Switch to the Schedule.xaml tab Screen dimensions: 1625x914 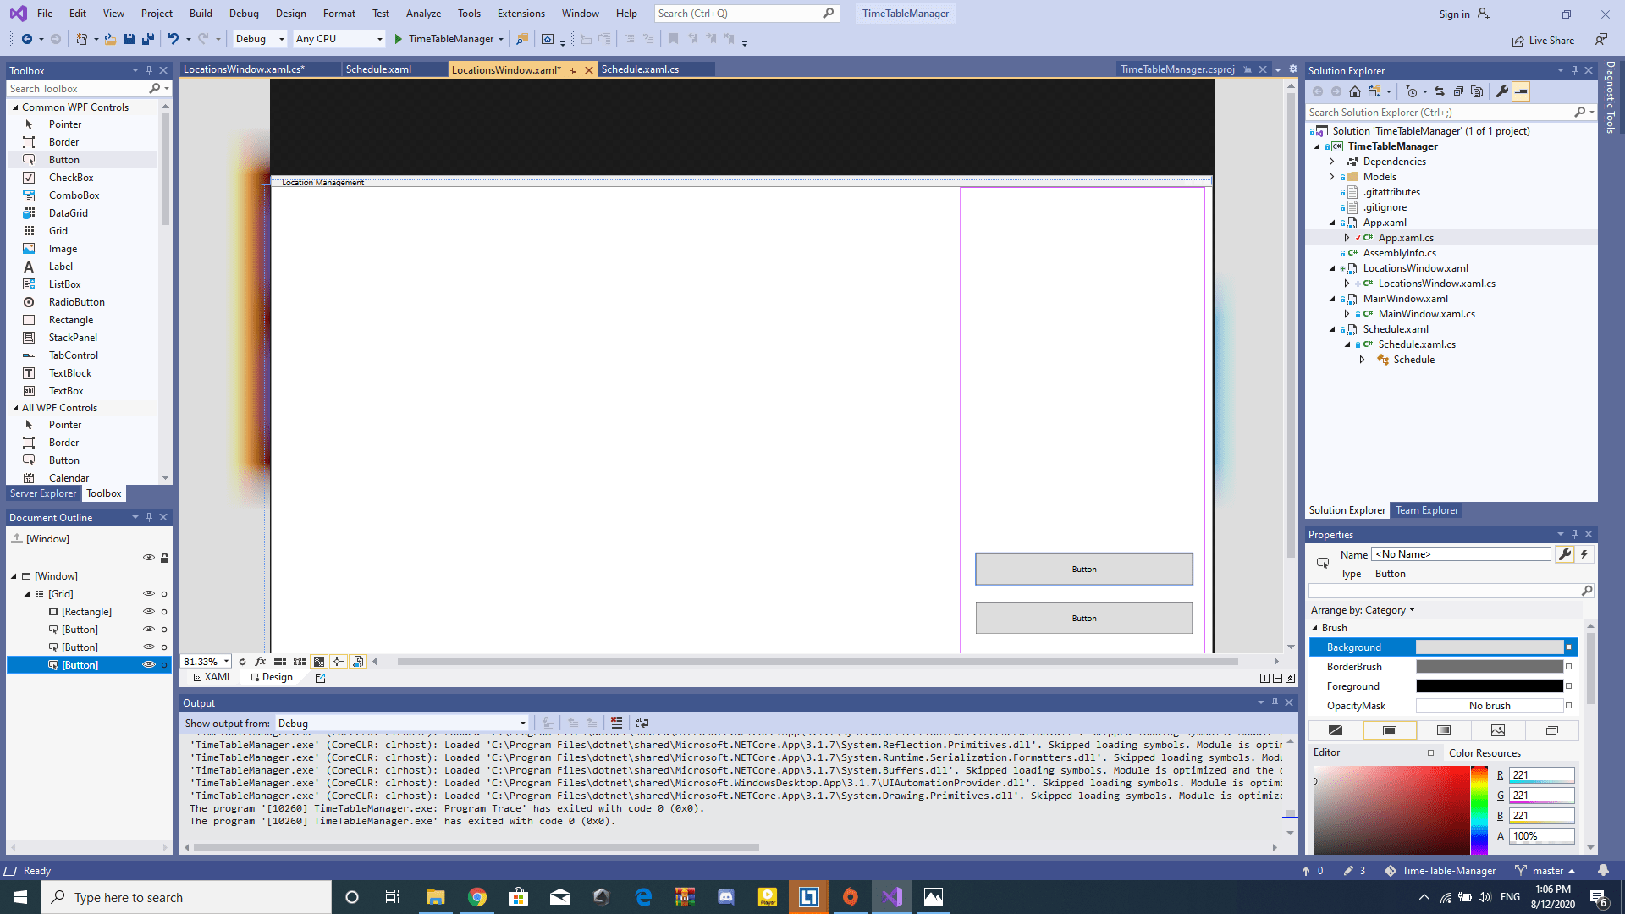click(x=378, y=69)
